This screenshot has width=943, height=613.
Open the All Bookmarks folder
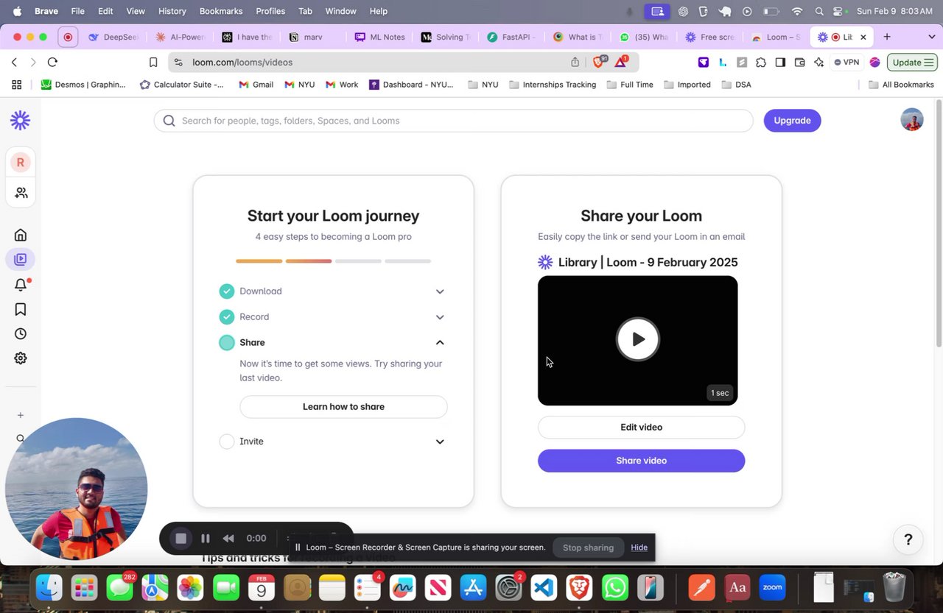coord(901,85)
